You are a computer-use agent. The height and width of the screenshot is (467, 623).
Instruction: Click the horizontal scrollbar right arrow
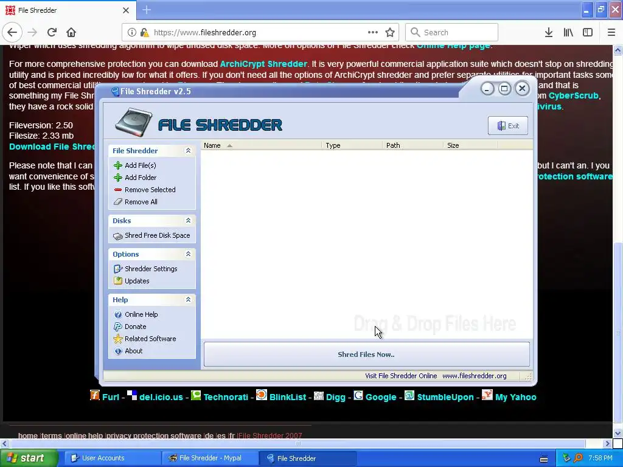pyautogui.click(x=607, y=443)
